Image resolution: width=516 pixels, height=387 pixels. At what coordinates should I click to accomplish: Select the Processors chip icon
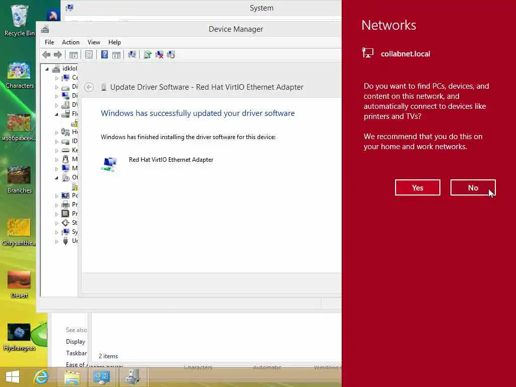pos(66,214)
